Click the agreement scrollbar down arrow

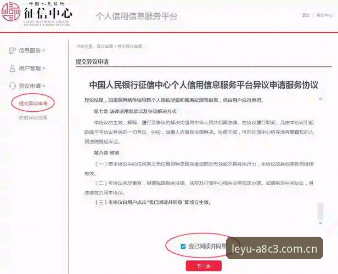[320, 223]
